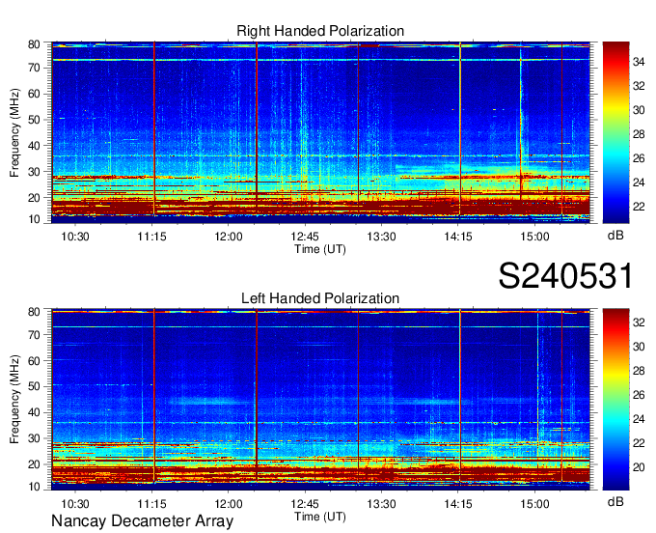Screen dimensions: 656x533
Task: Click the 50 MHz tick on right-handed plot
Action: 35,120
